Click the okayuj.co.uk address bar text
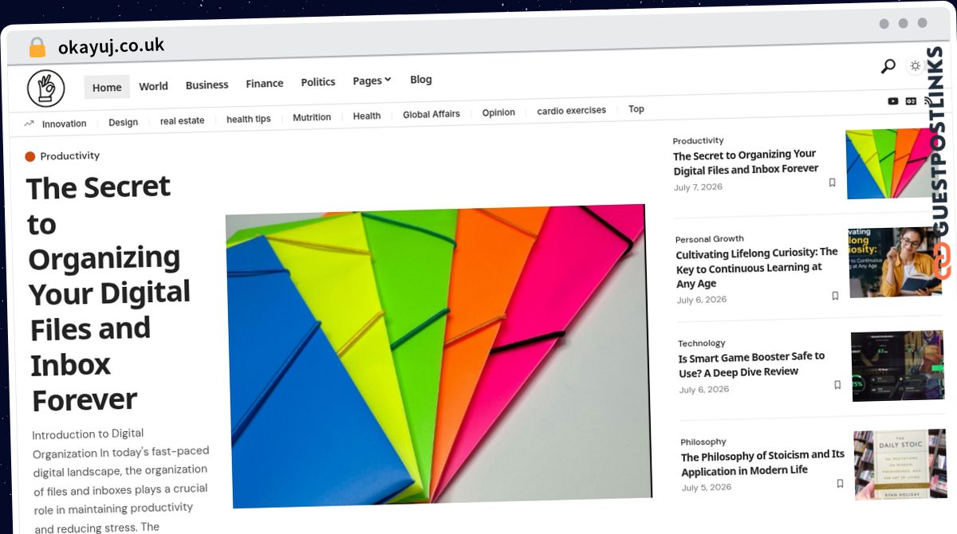Viewport: 957px width, 534px height. tap(111, 46)
